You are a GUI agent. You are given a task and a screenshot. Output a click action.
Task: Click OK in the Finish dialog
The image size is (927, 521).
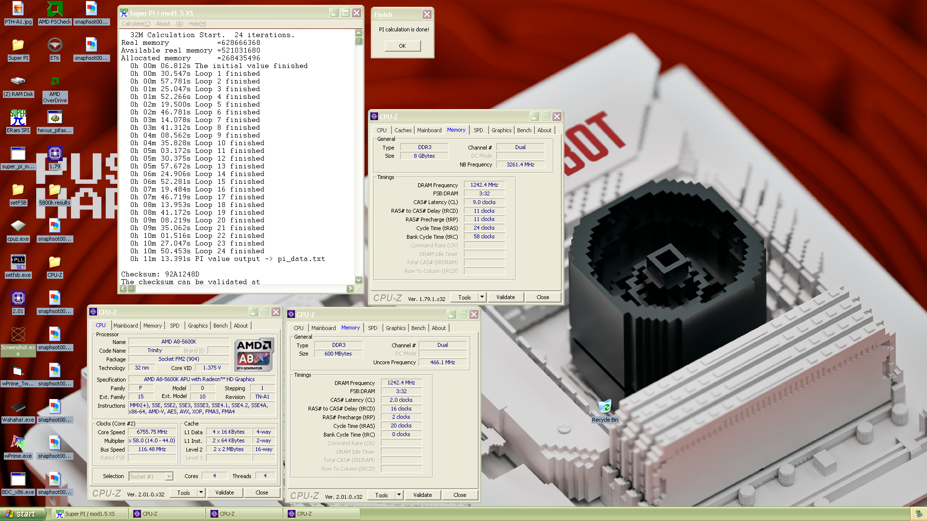coord(402,46)
